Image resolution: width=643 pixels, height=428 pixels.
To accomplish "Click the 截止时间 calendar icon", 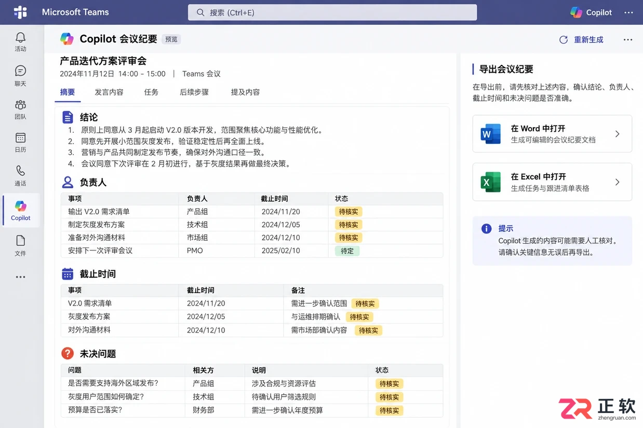I will [x=68, y=274].
